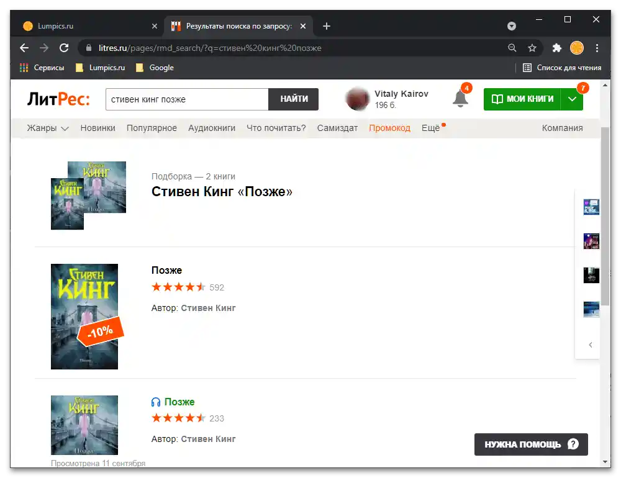Open the Самиздат menu item
Image resolution: width=621 pixels, height=478 pixels.
pyautogui.click(x=337, y=129)
